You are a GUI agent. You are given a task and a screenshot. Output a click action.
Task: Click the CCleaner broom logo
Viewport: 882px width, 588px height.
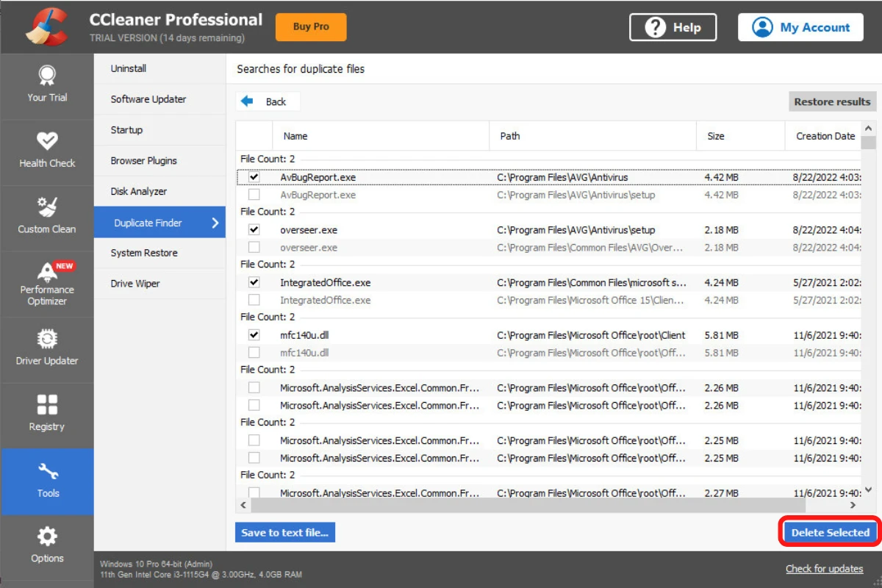click(x=46, y=26)
